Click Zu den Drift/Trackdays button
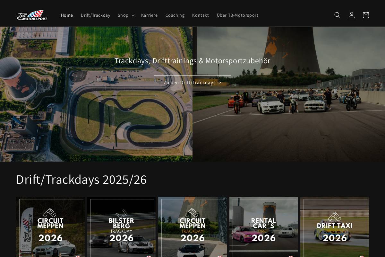Image resolution: width=385 pixels, height=257 pixels. (193, 83)
